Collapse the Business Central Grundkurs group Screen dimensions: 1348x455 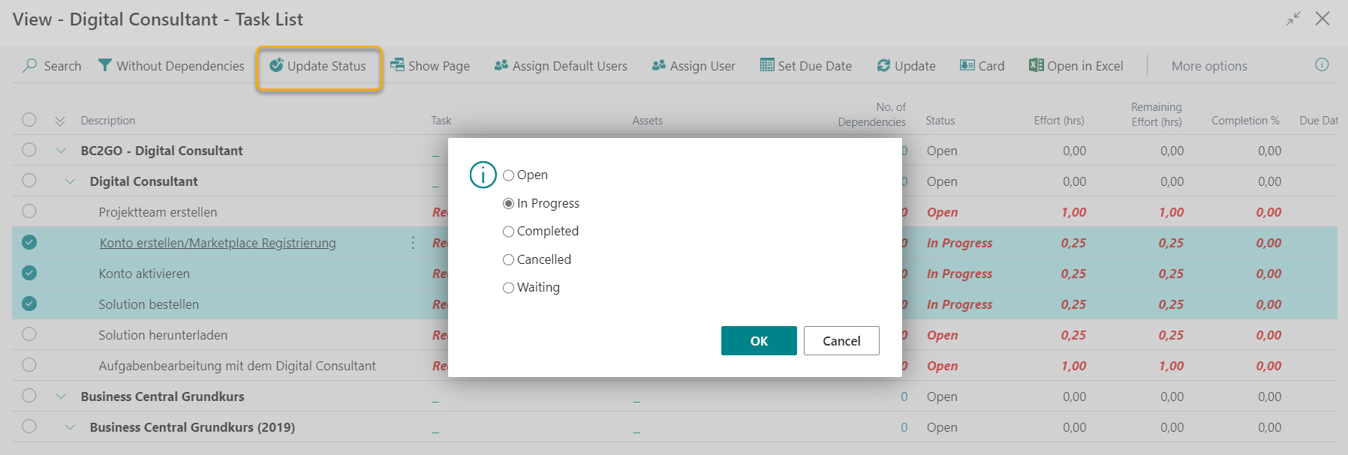(x=61, y=397)
